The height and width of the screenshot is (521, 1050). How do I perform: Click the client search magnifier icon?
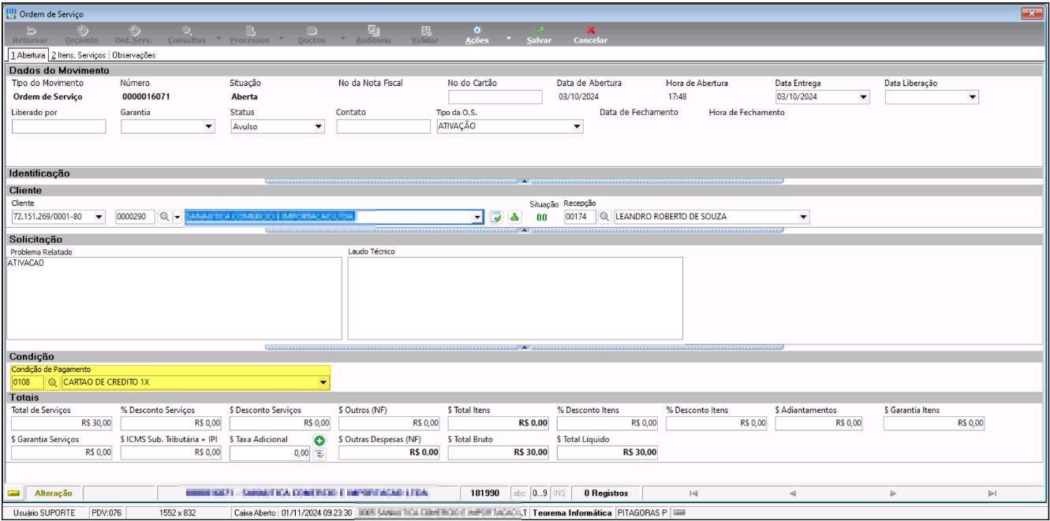point(165,217)
